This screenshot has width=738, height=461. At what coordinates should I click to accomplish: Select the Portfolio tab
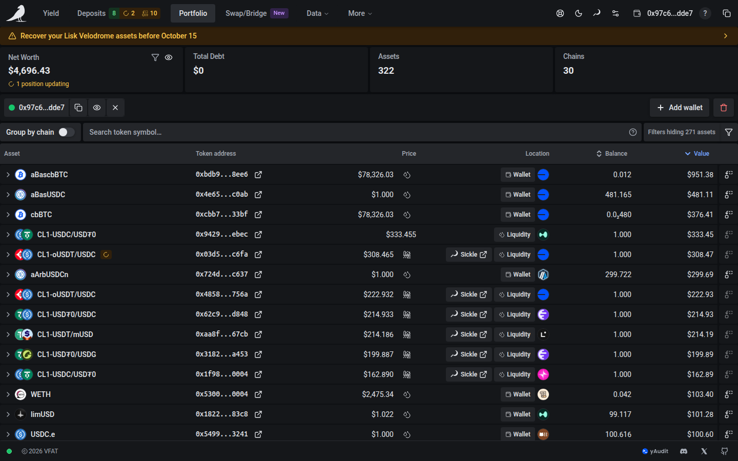pos(193,13)
